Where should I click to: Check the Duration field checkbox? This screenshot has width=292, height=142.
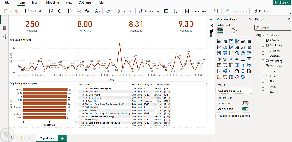point(263,56)
